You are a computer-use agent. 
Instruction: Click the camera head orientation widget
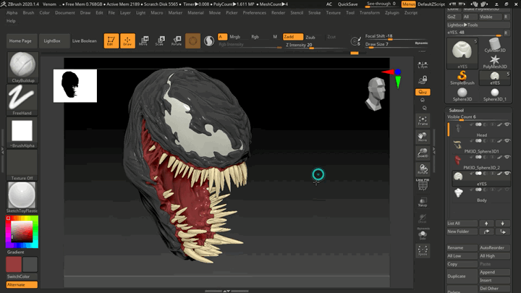pyautogui.click(x=376, y=94)
